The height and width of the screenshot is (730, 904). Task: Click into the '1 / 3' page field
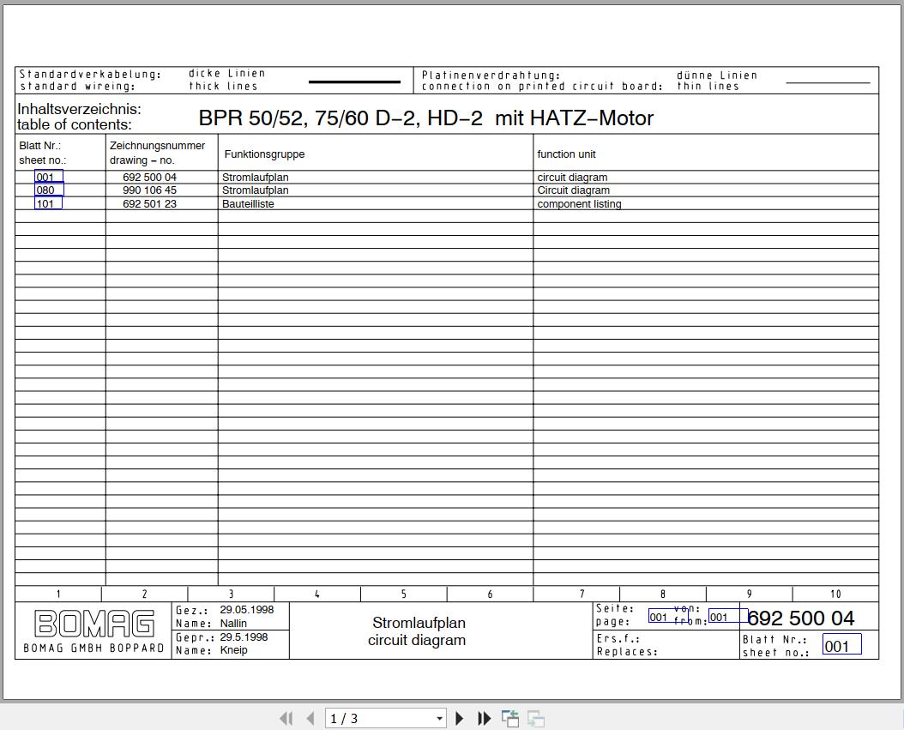point(377,719)
